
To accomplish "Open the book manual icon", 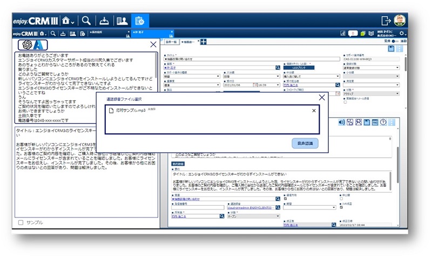I will point(371,33).
